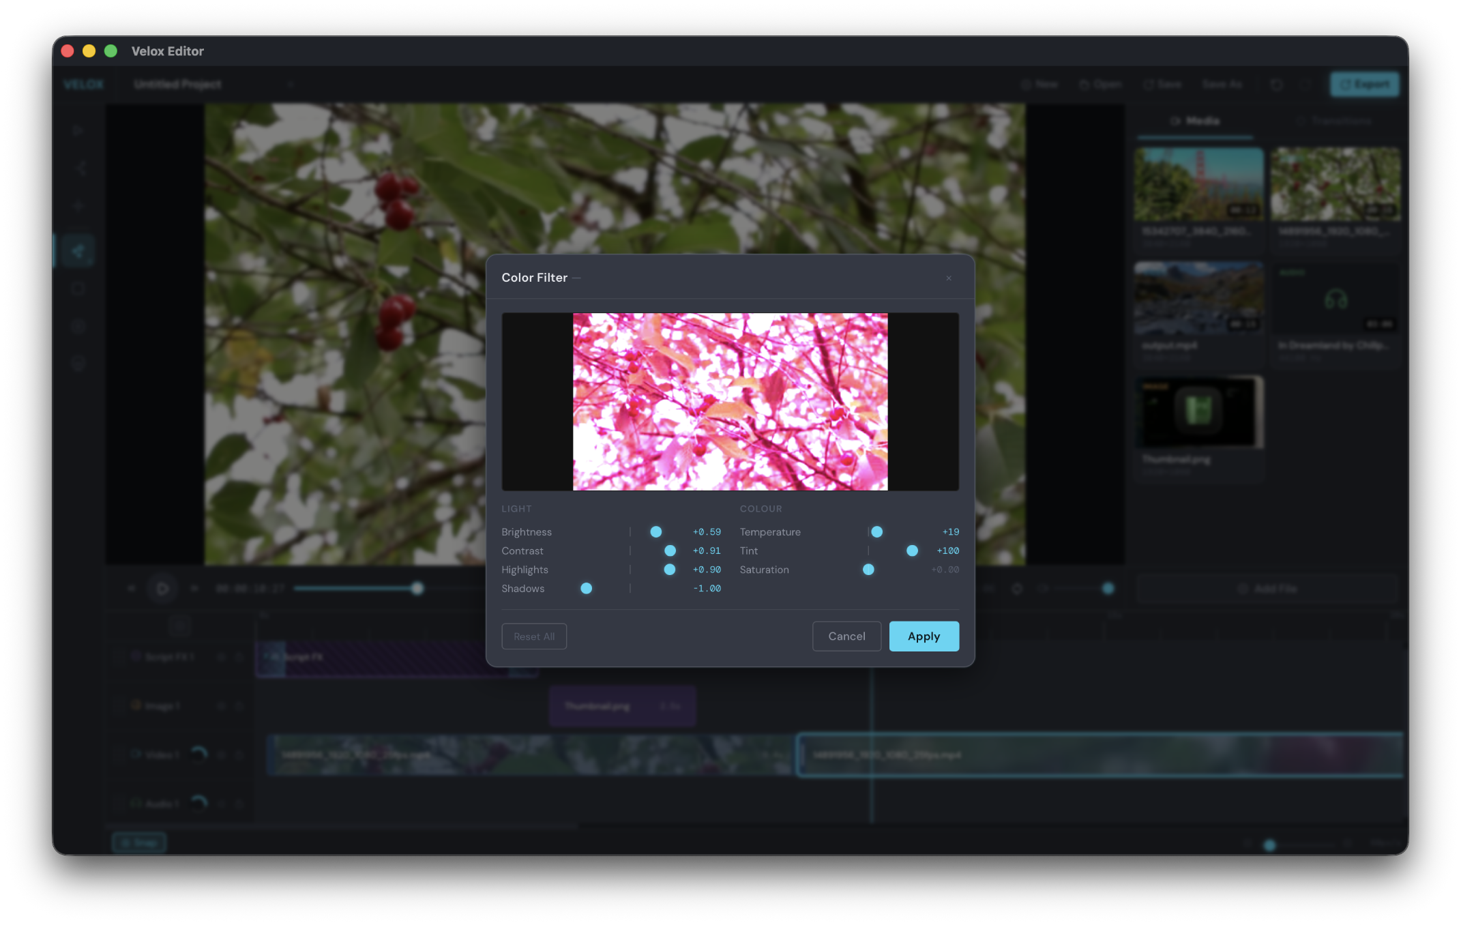Switch to the Transitions tab
1461x925 pixels.
1333,121
